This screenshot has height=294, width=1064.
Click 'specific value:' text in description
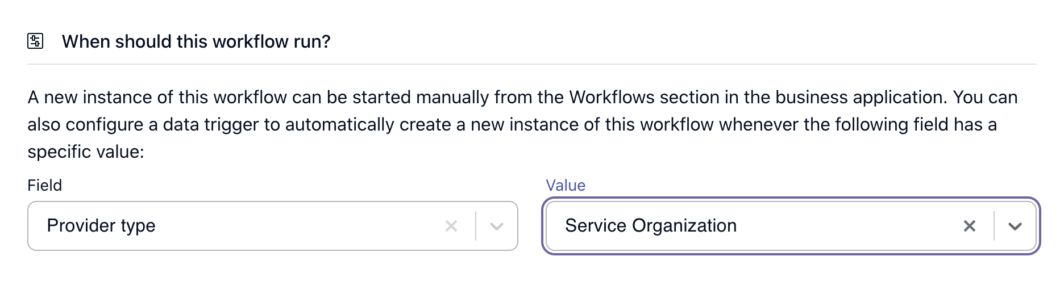pos(86,152)
